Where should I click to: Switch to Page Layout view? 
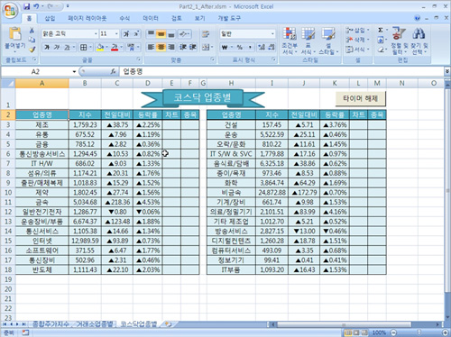356,332
